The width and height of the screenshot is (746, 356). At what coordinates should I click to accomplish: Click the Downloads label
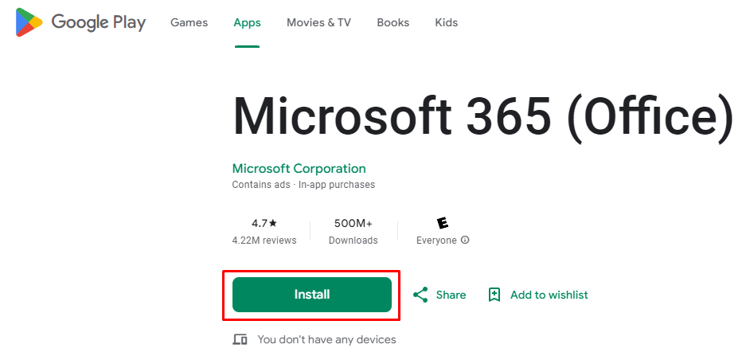click(x=353, y=241)
